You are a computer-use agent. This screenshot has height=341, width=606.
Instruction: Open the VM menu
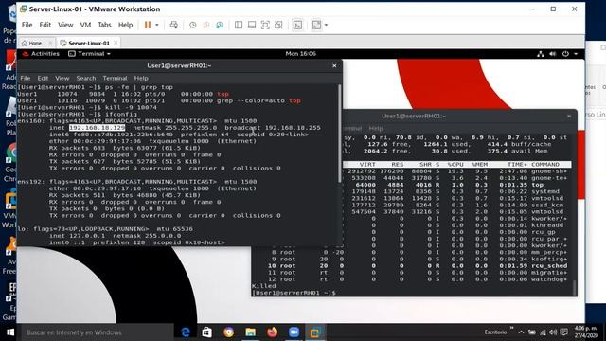tap(85, 25)
